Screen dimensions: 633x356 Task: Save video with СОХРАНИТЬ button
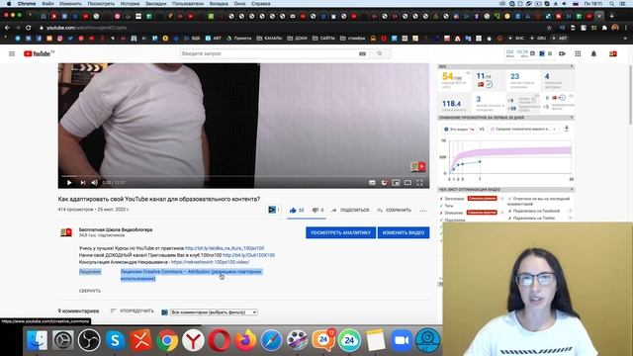394,210
